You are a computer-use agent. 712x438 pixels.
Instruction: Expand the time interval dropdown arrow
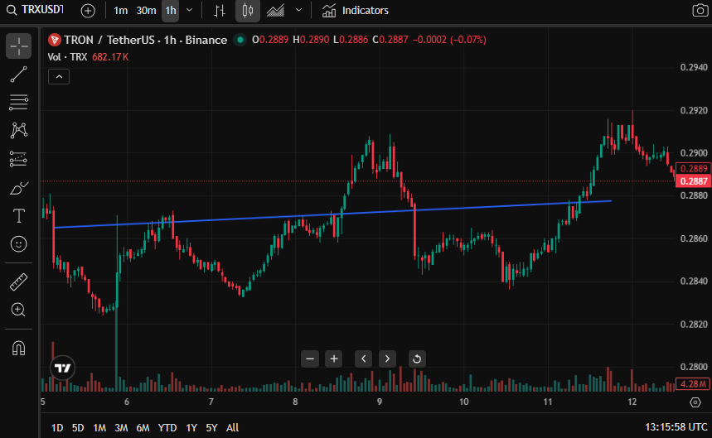click(190, 11)
